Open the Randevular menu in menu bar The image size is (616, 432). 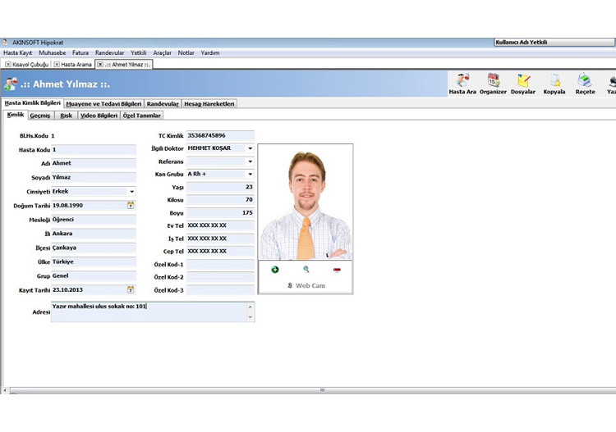coord(109,52)
